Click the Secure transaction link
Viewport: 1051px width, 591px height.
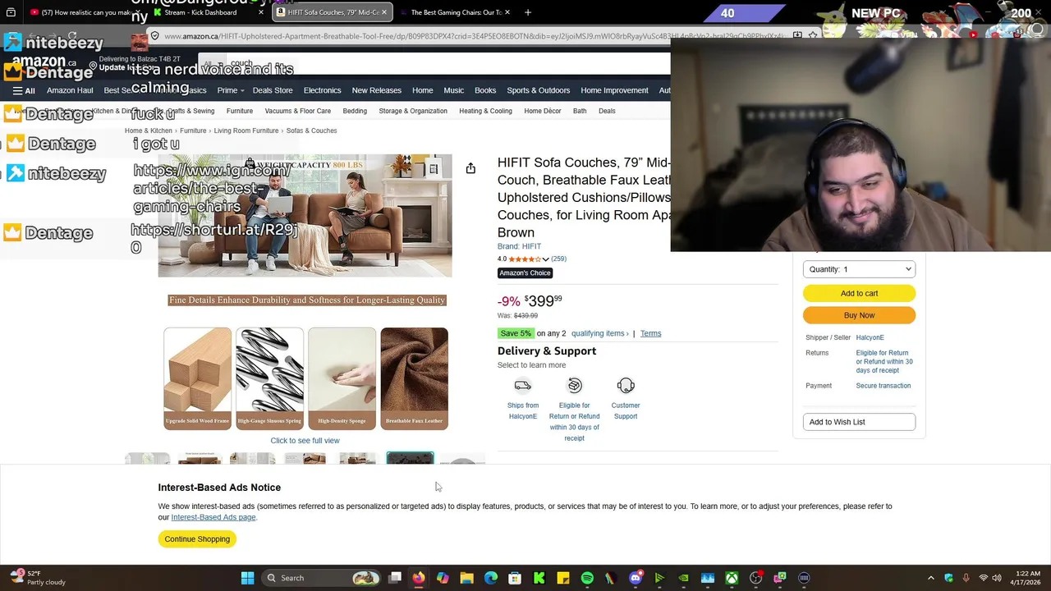click(x=883, y=386)
